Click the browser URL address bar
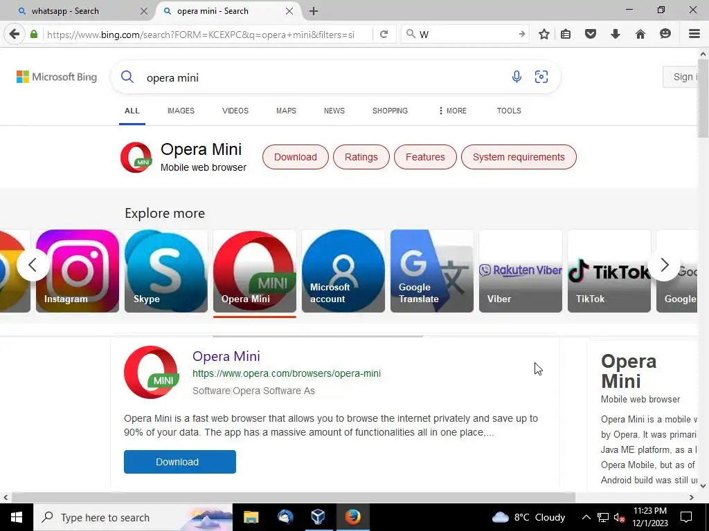 (x=208, y=35)
